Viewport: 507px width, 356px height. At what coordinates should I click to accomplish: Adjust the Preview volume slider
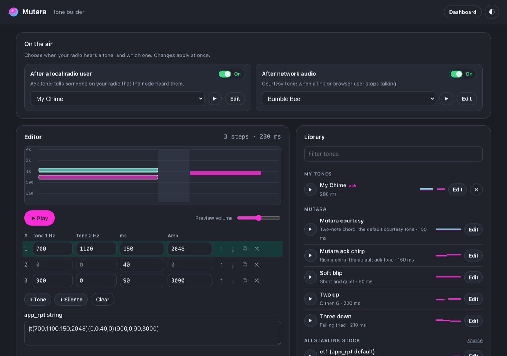tap(259, 218)
